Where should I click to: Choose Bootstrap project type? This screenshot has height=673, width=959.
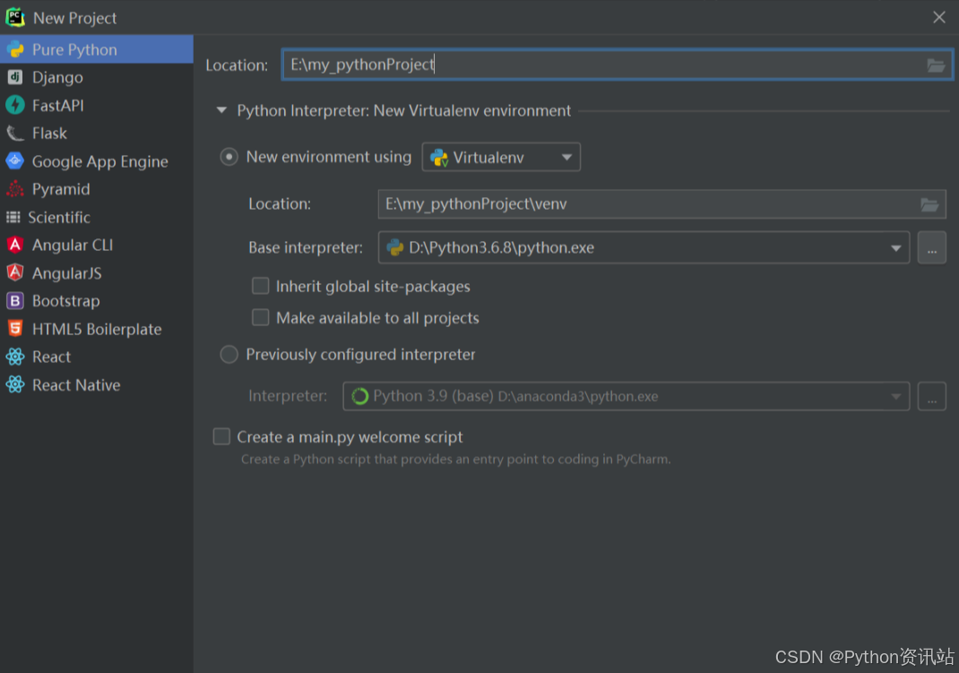pos(97,301)
